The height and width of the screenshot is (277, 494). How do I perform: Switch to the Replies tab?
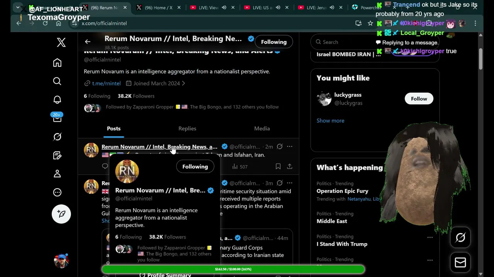(187, 128)
